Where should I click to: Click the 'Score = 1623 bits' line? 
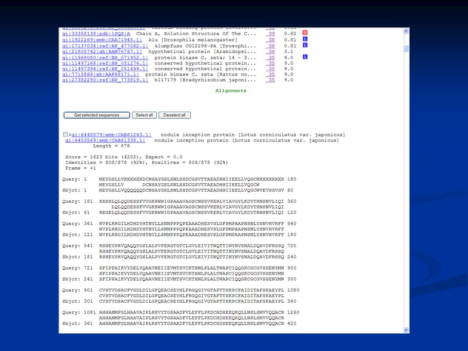pos(123,157)
